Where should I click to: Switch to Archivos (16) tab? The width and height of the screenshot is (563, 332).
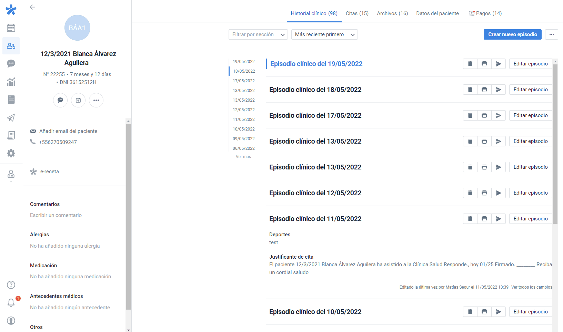[x=392, y=13]
